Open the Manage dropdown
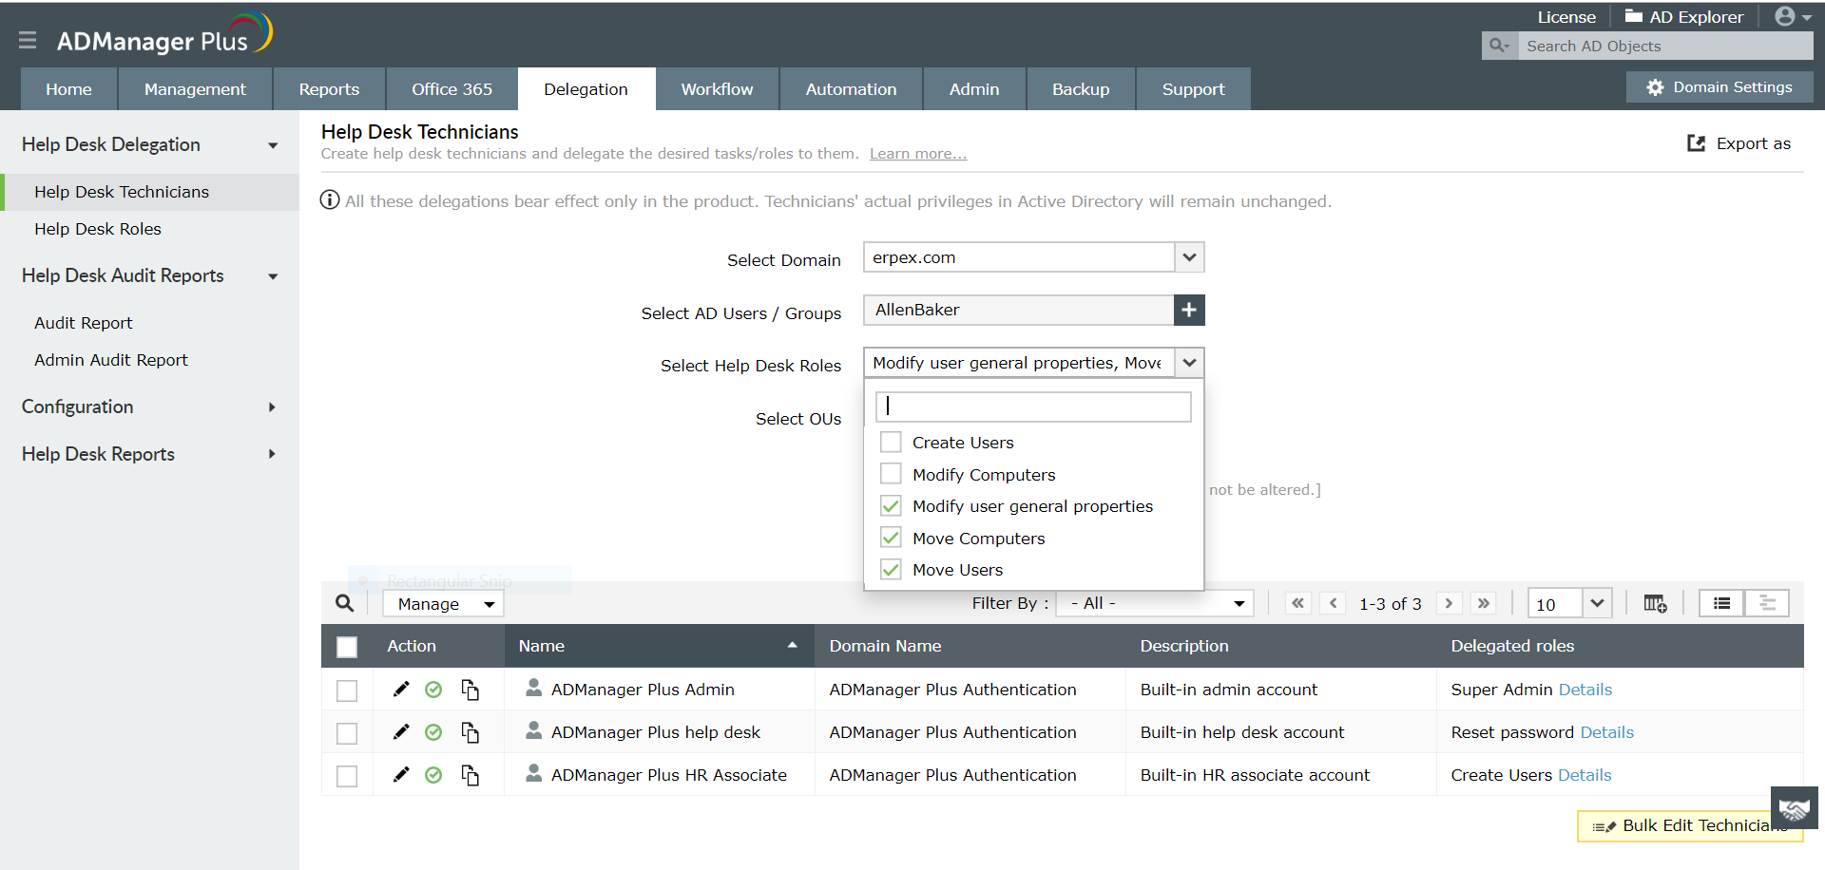 [443, 604]
